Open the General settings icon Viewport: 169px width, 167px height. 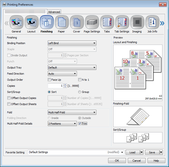[16, 22]
